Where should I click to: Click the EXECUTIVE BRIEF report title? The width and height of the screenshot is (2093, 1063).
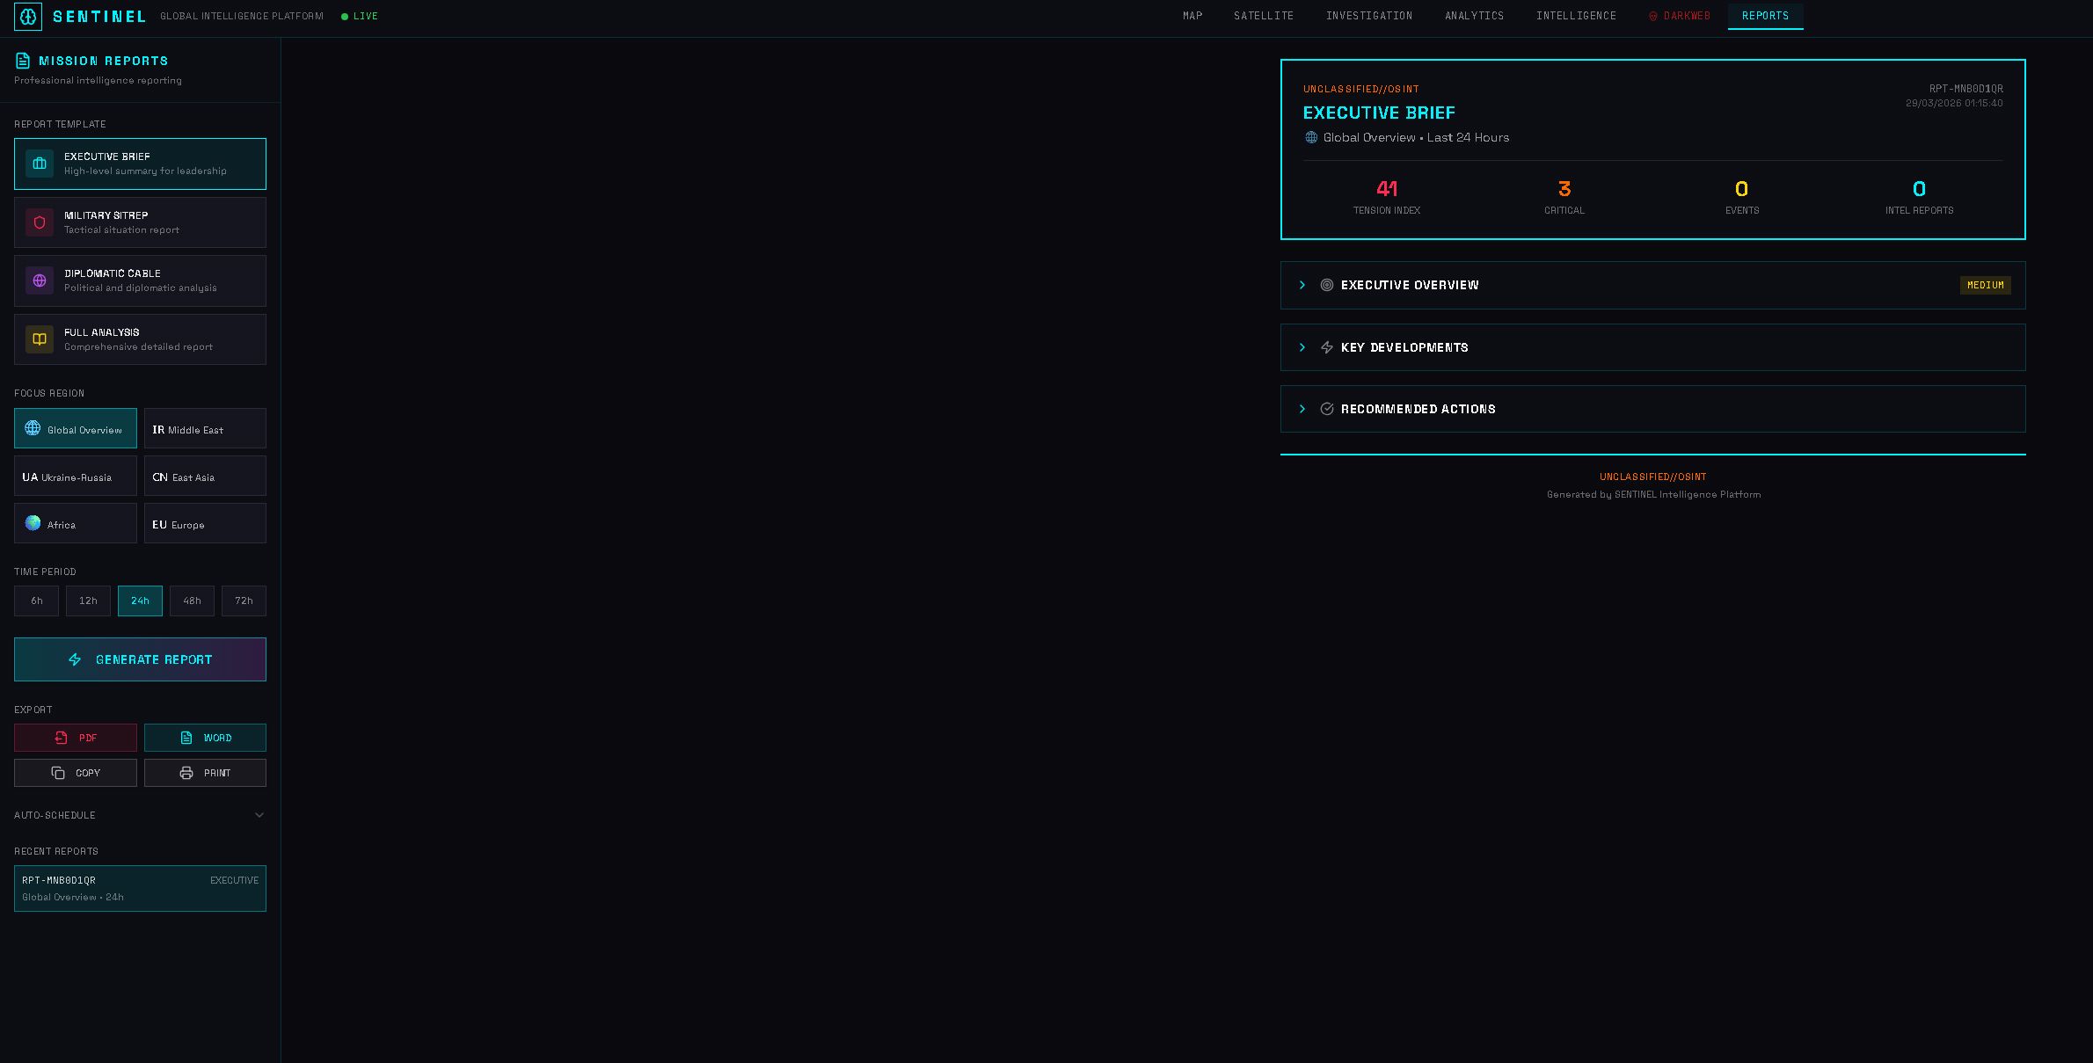click(1379, 113)
